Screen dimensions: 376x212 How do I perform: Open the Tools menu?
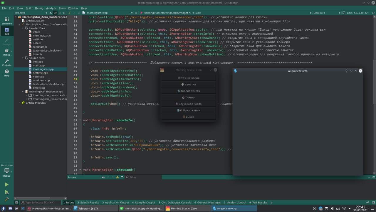tap(62, 8)
